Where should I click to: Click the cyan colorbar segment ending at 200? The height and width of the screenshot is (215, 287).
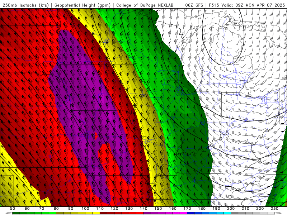227,213
